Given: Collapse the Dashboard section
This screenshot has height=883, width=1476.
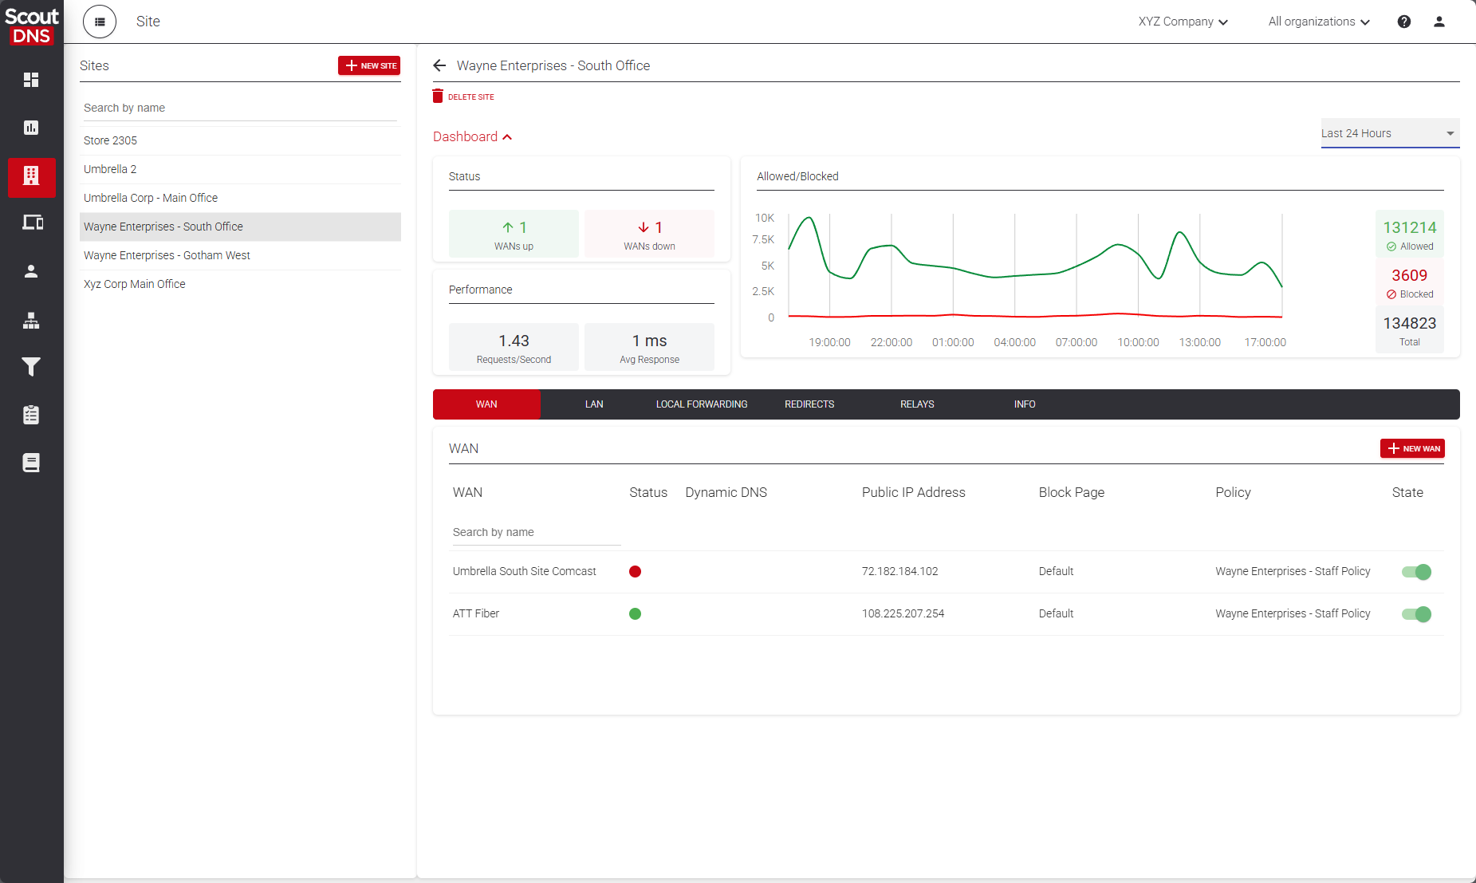Looking at the screenshot, I should tap(473, 136).
